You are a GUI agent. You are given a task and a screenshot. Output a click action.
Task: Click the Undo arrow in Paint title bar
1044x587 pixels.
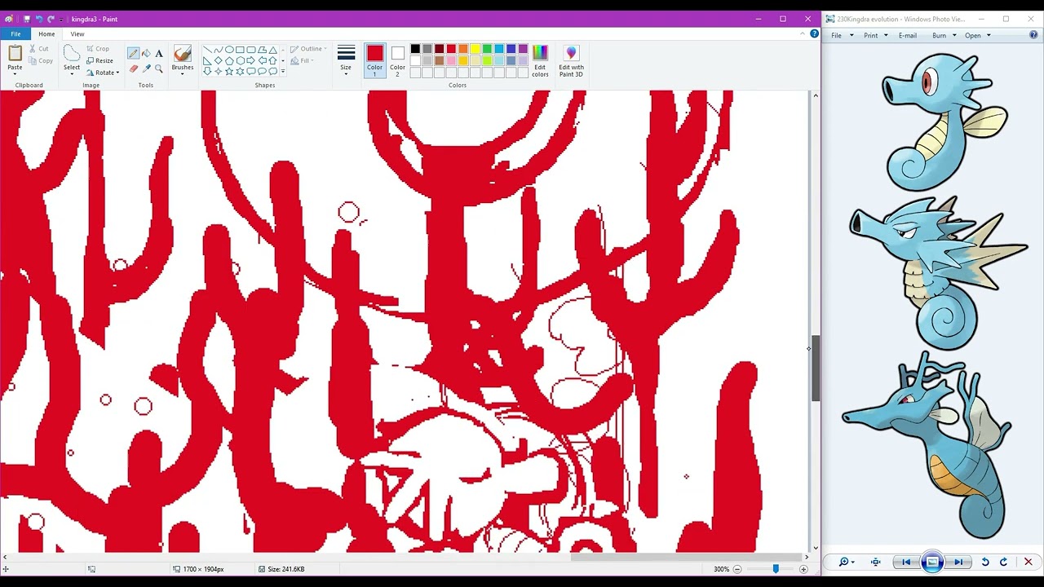pos(39,19)
